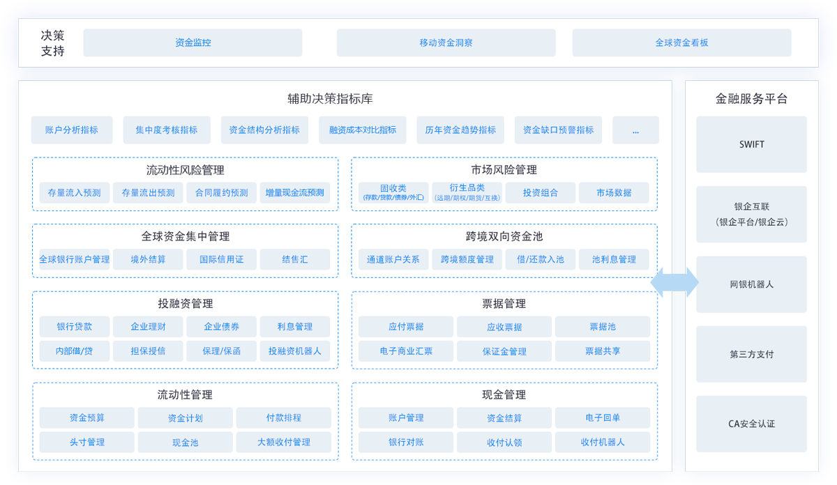Image resolution: width=837 pixels, height=485 pixels.
Task: Open the 第三方支付 tile
Action: 751,354
